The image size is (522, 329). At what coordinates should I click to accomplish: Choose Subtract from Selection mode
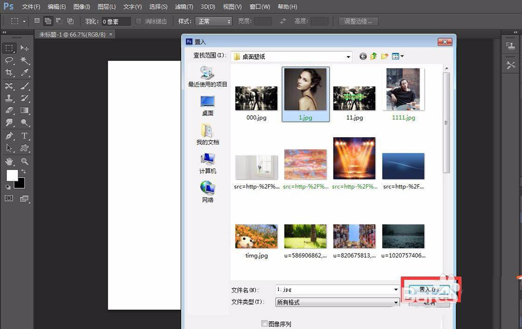click(60, 21)
